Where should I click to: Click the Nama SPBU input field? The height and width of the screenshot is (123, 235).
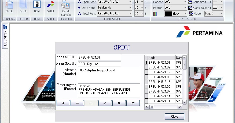(99, 64)
